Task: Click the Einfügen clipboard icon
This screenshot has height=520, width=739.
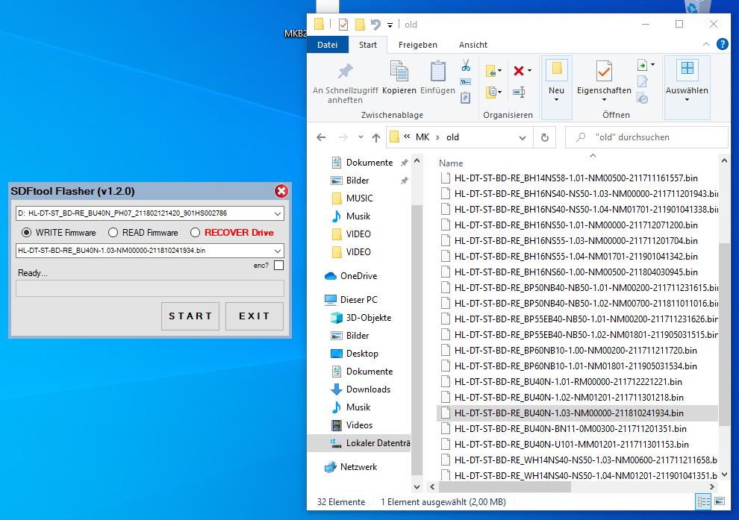Action: (437, 72)
